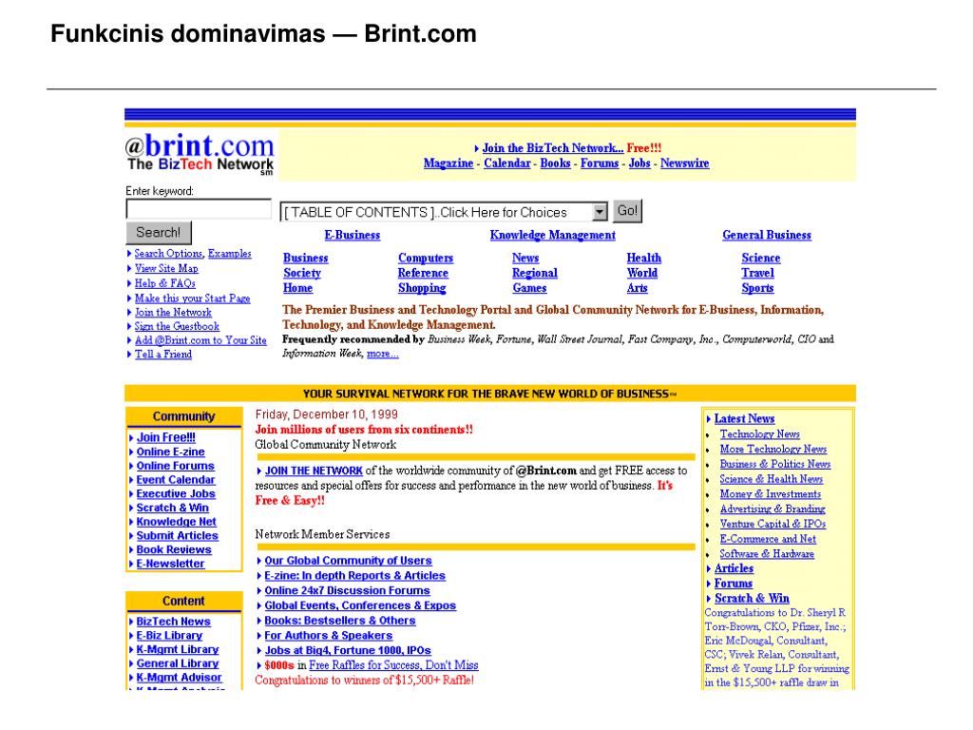Click Add @Brint.com to Your Site
This screenshot has width=973, height=730.
point(200,341)
